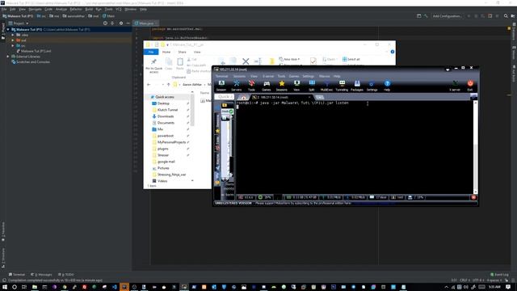Select Malware Tut (P1).iml file
This screenshot has width=517, height=291.
tap(34, 51)
